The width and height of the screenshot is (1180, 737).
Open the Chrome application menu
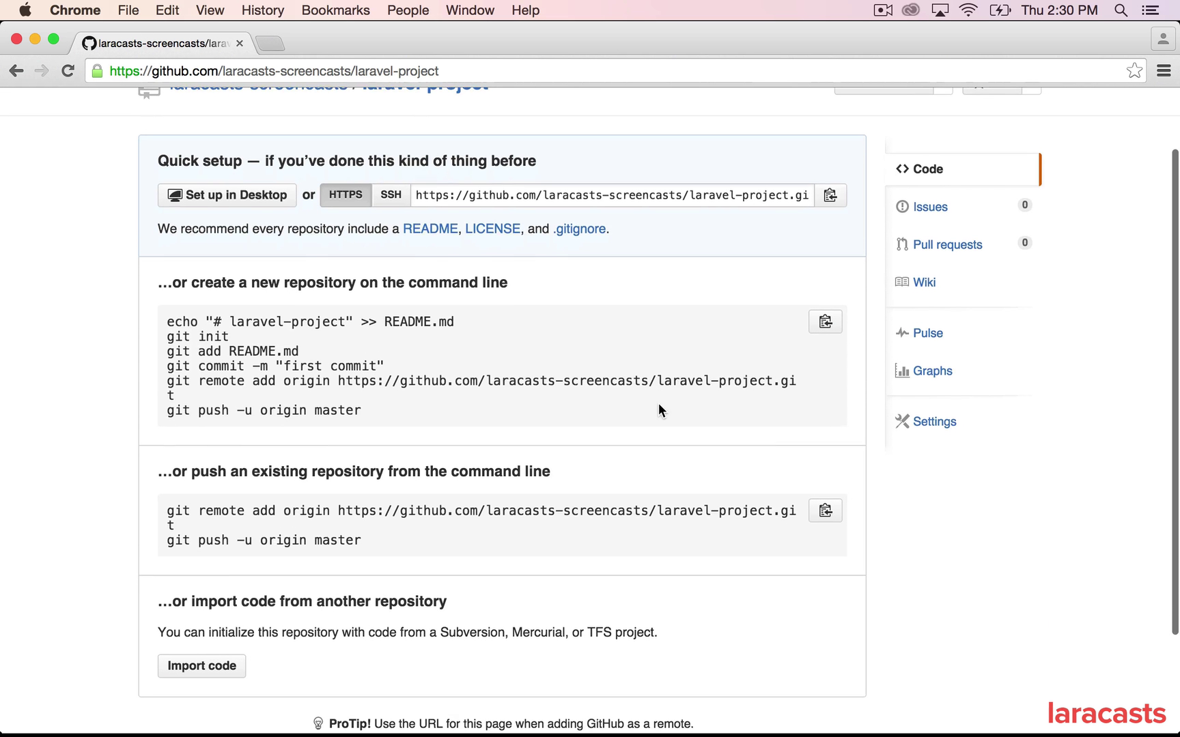tap(75, 10)
